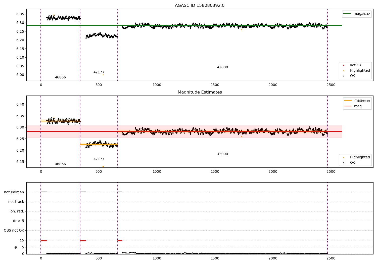Select the "not track" axis label
This screenshot has height=264, width=377.
click(16, 202)
